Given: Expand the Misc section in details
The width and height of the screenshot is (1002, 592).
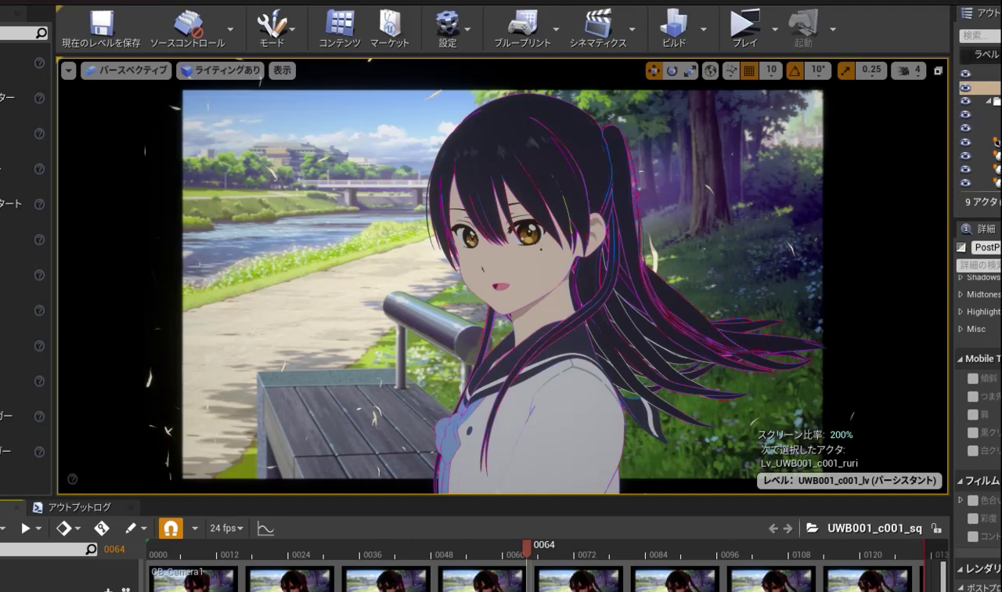Looking at the screenshot, I should [961, 329].
